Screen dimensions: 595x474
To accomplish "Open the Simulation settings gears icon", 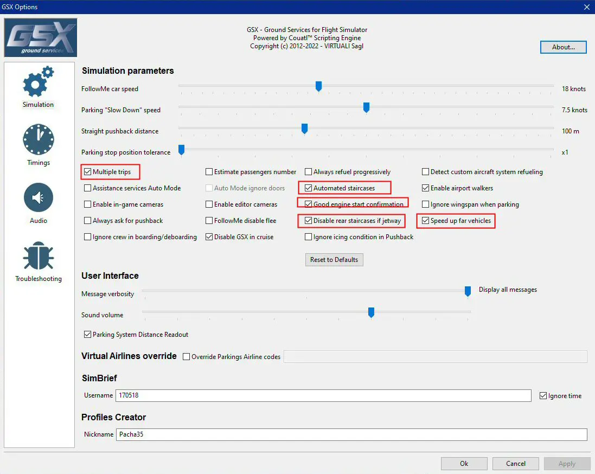I will 39,81.
